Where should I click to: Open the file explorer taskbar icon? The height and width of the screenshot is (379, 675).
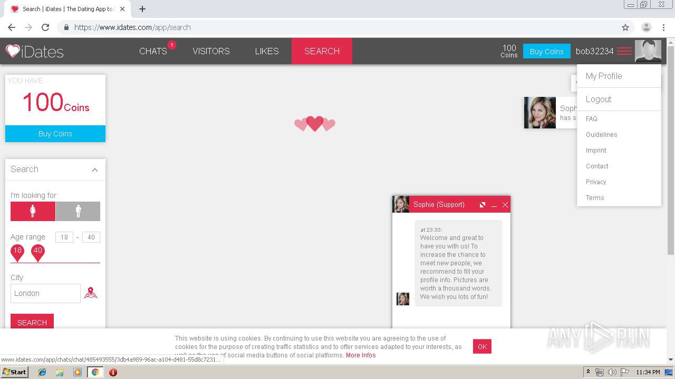tap(60, 372)
